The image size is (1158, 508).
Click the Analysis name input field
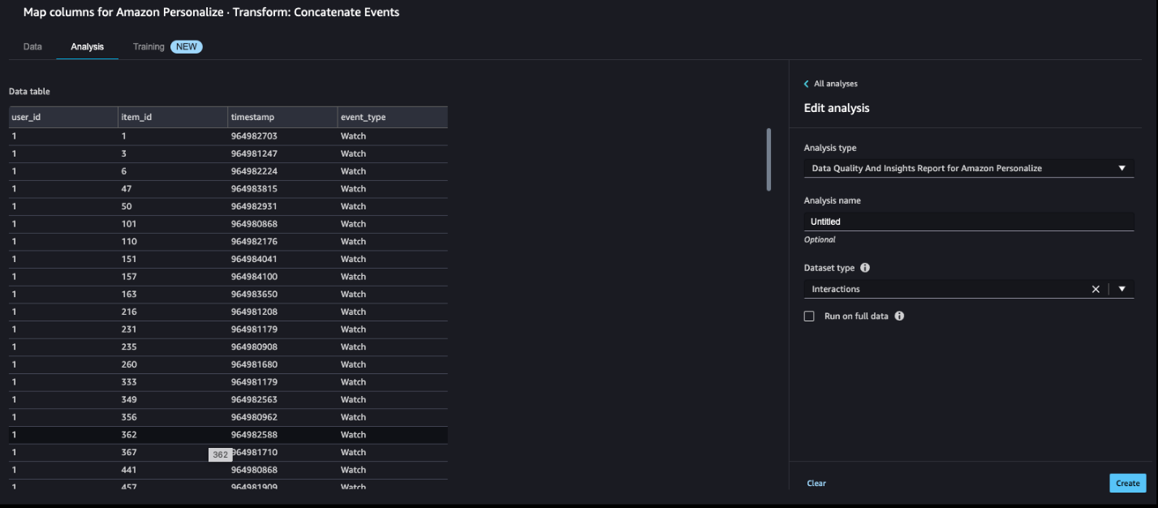click(x=969, y=221)
